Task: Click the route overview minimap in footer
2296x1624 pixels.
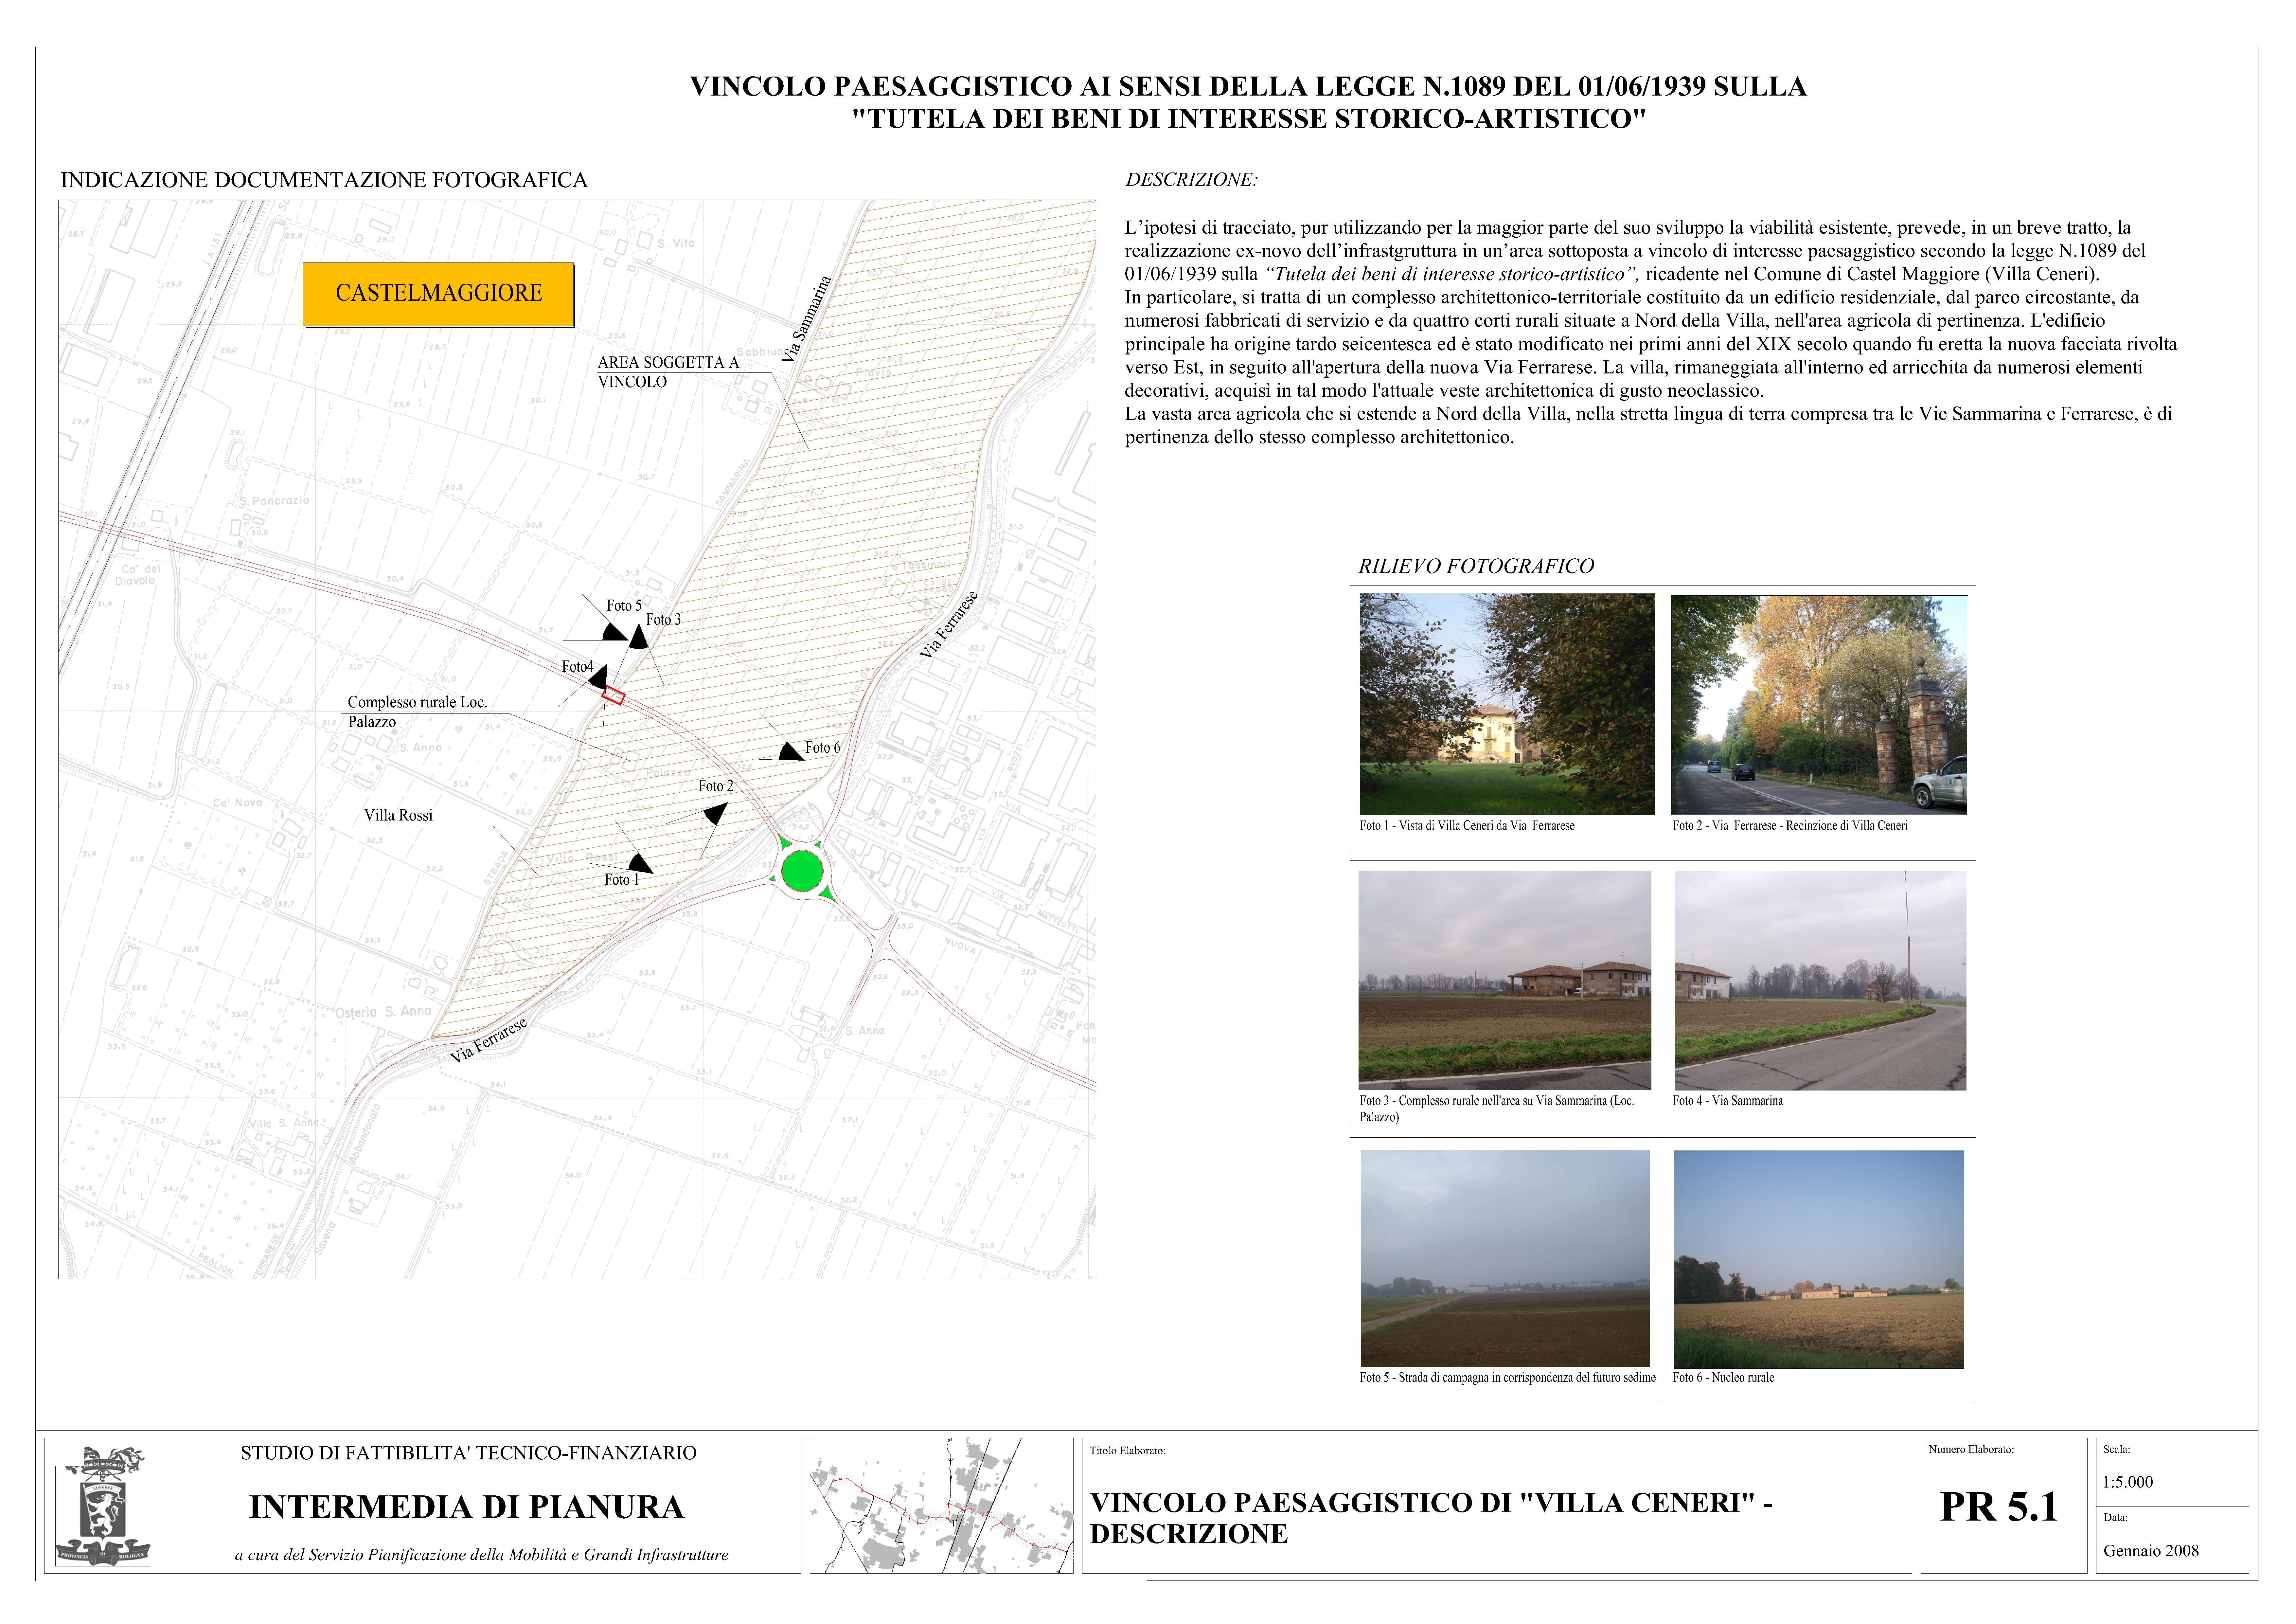Action: point(941,1506)
